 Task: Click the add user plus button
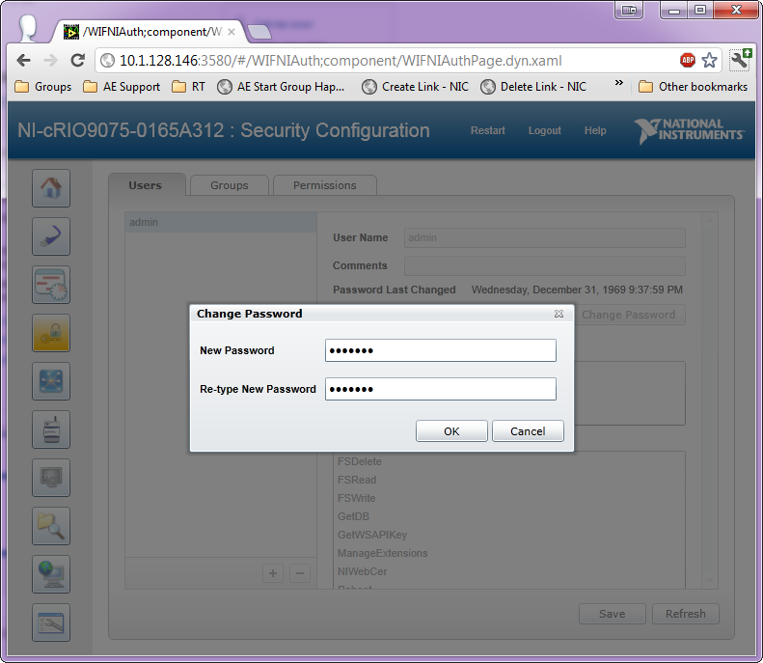[x=273, y=573]
